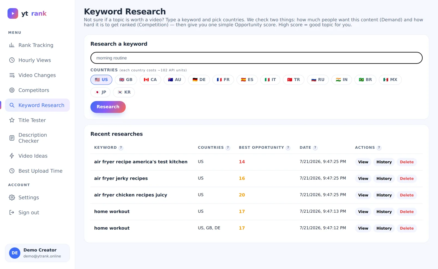
Task: Open History for home workout US, GB, DE
Action: point(384,228)
